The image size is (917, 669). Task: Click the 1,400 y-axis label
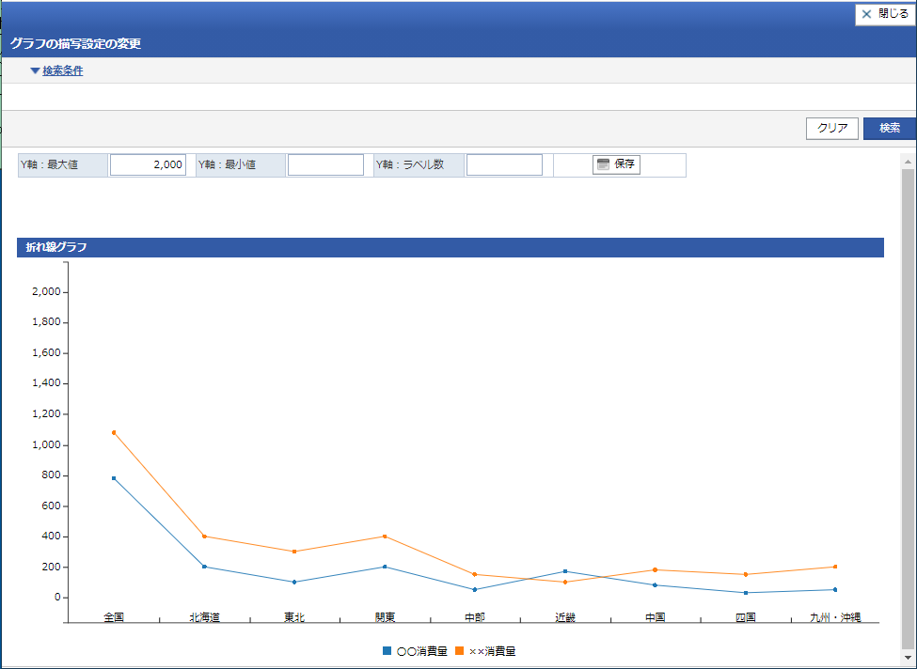pos(46,382)
